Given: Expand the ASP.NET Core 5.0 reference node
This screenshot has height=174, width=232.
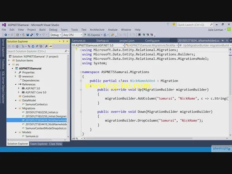Looking at the screenshot, I should (x=19, y=92).
